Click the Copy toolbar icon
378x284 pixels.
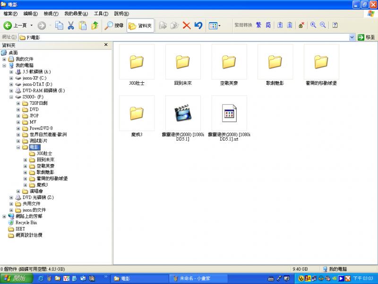pyautogui.click(x=59, y=26)
